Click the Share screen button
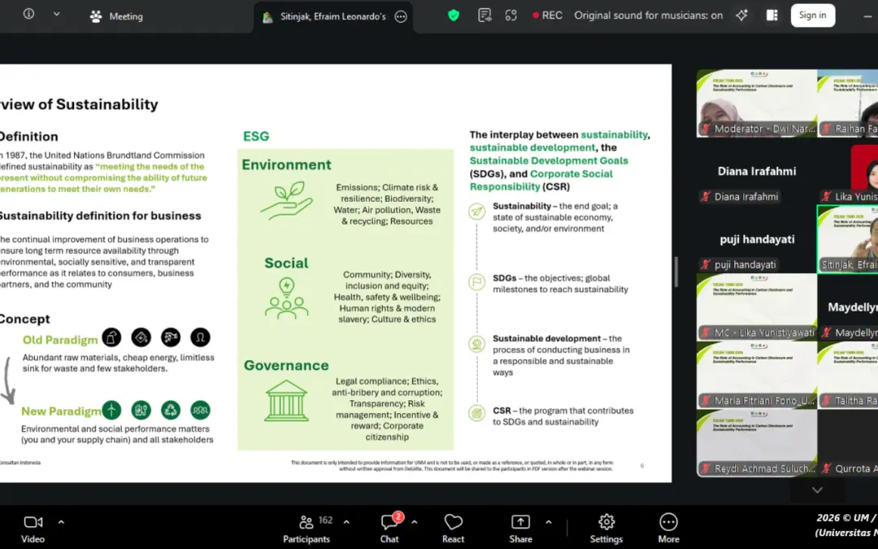This screenshot has height=549, width=878. (x=521, y=529)
